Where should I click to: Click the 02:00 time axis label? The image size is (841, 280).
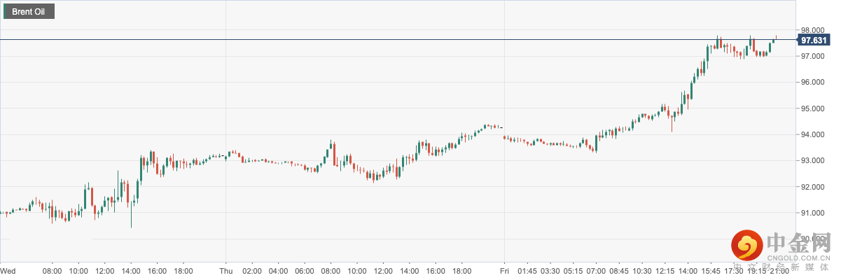[252, 271]
